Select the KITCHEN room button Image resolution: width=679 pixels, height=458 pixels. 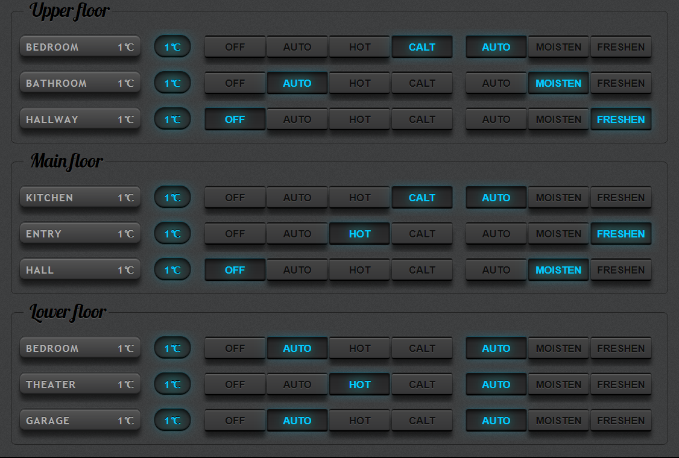pyautogui.click(x=80, y=198)
